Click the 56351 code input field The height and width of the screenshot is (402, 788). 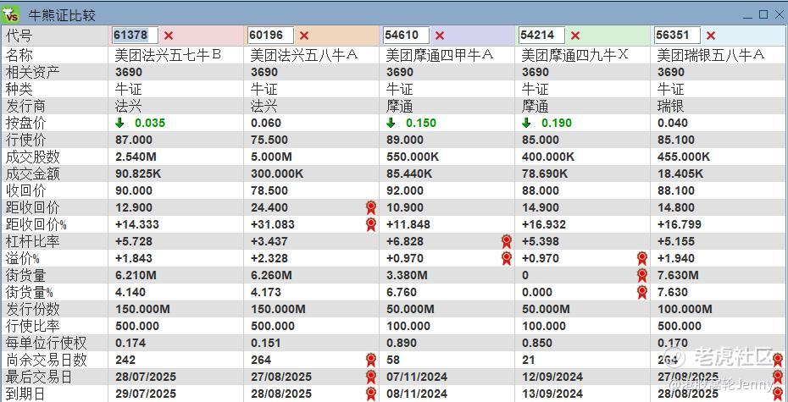click(x=678, y=36)
